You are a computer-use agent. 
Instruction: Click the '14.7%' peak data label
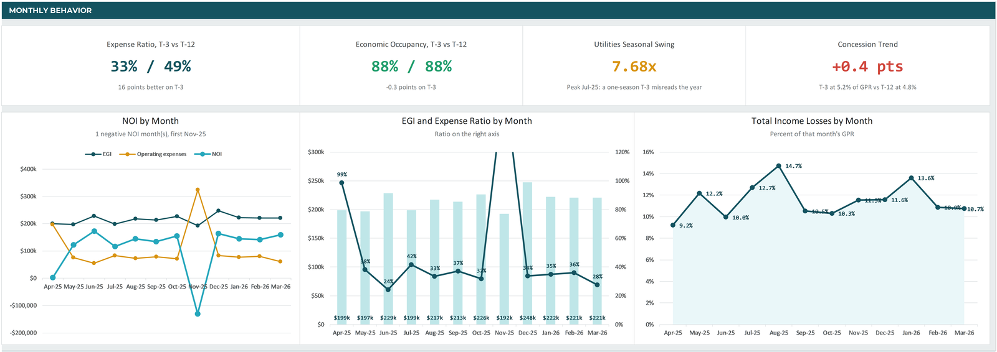(793, 167)
